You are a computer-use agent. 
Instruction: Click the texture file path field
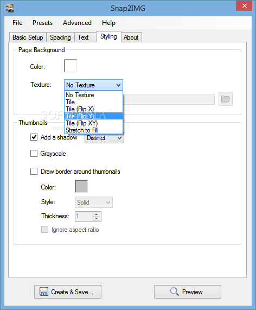pos(169,99)
